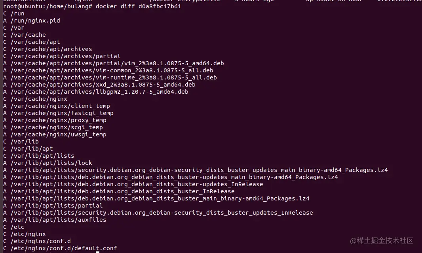
Task: Click the vim-common_2%3a8.1.0875-5_all.deb entry
Action: (x=108, y=70)
